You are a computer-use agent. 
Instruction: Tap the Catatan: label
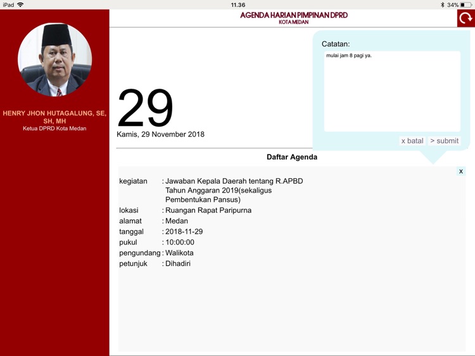[x=336, y=44]
